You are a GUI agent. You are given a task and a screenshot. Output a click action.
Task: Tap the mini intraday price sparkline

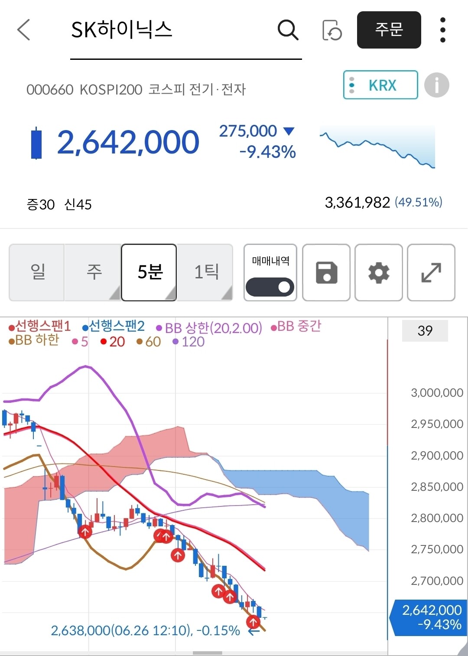pos(377,147)
